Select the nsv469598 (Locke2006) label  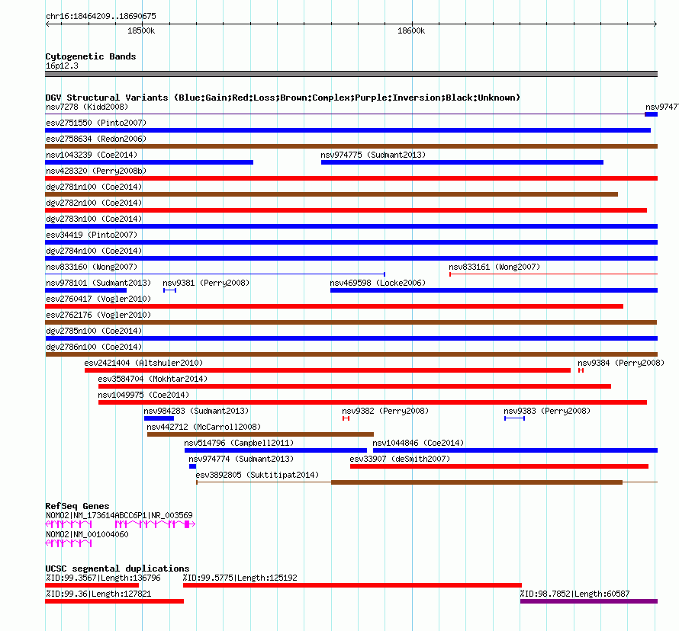pos(378,283)
